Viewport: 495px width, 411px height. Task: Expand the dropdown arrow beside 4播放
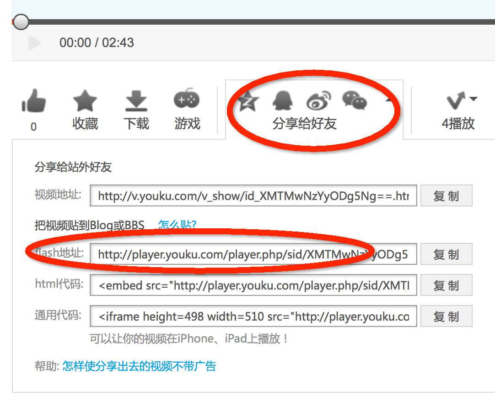pos(473,99)
